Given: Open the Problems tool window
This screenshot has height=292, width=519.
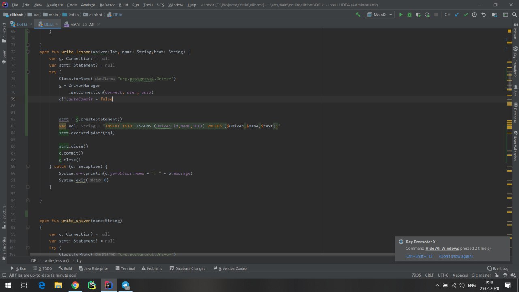Looking at the screenshot, I should click(152, 268).
